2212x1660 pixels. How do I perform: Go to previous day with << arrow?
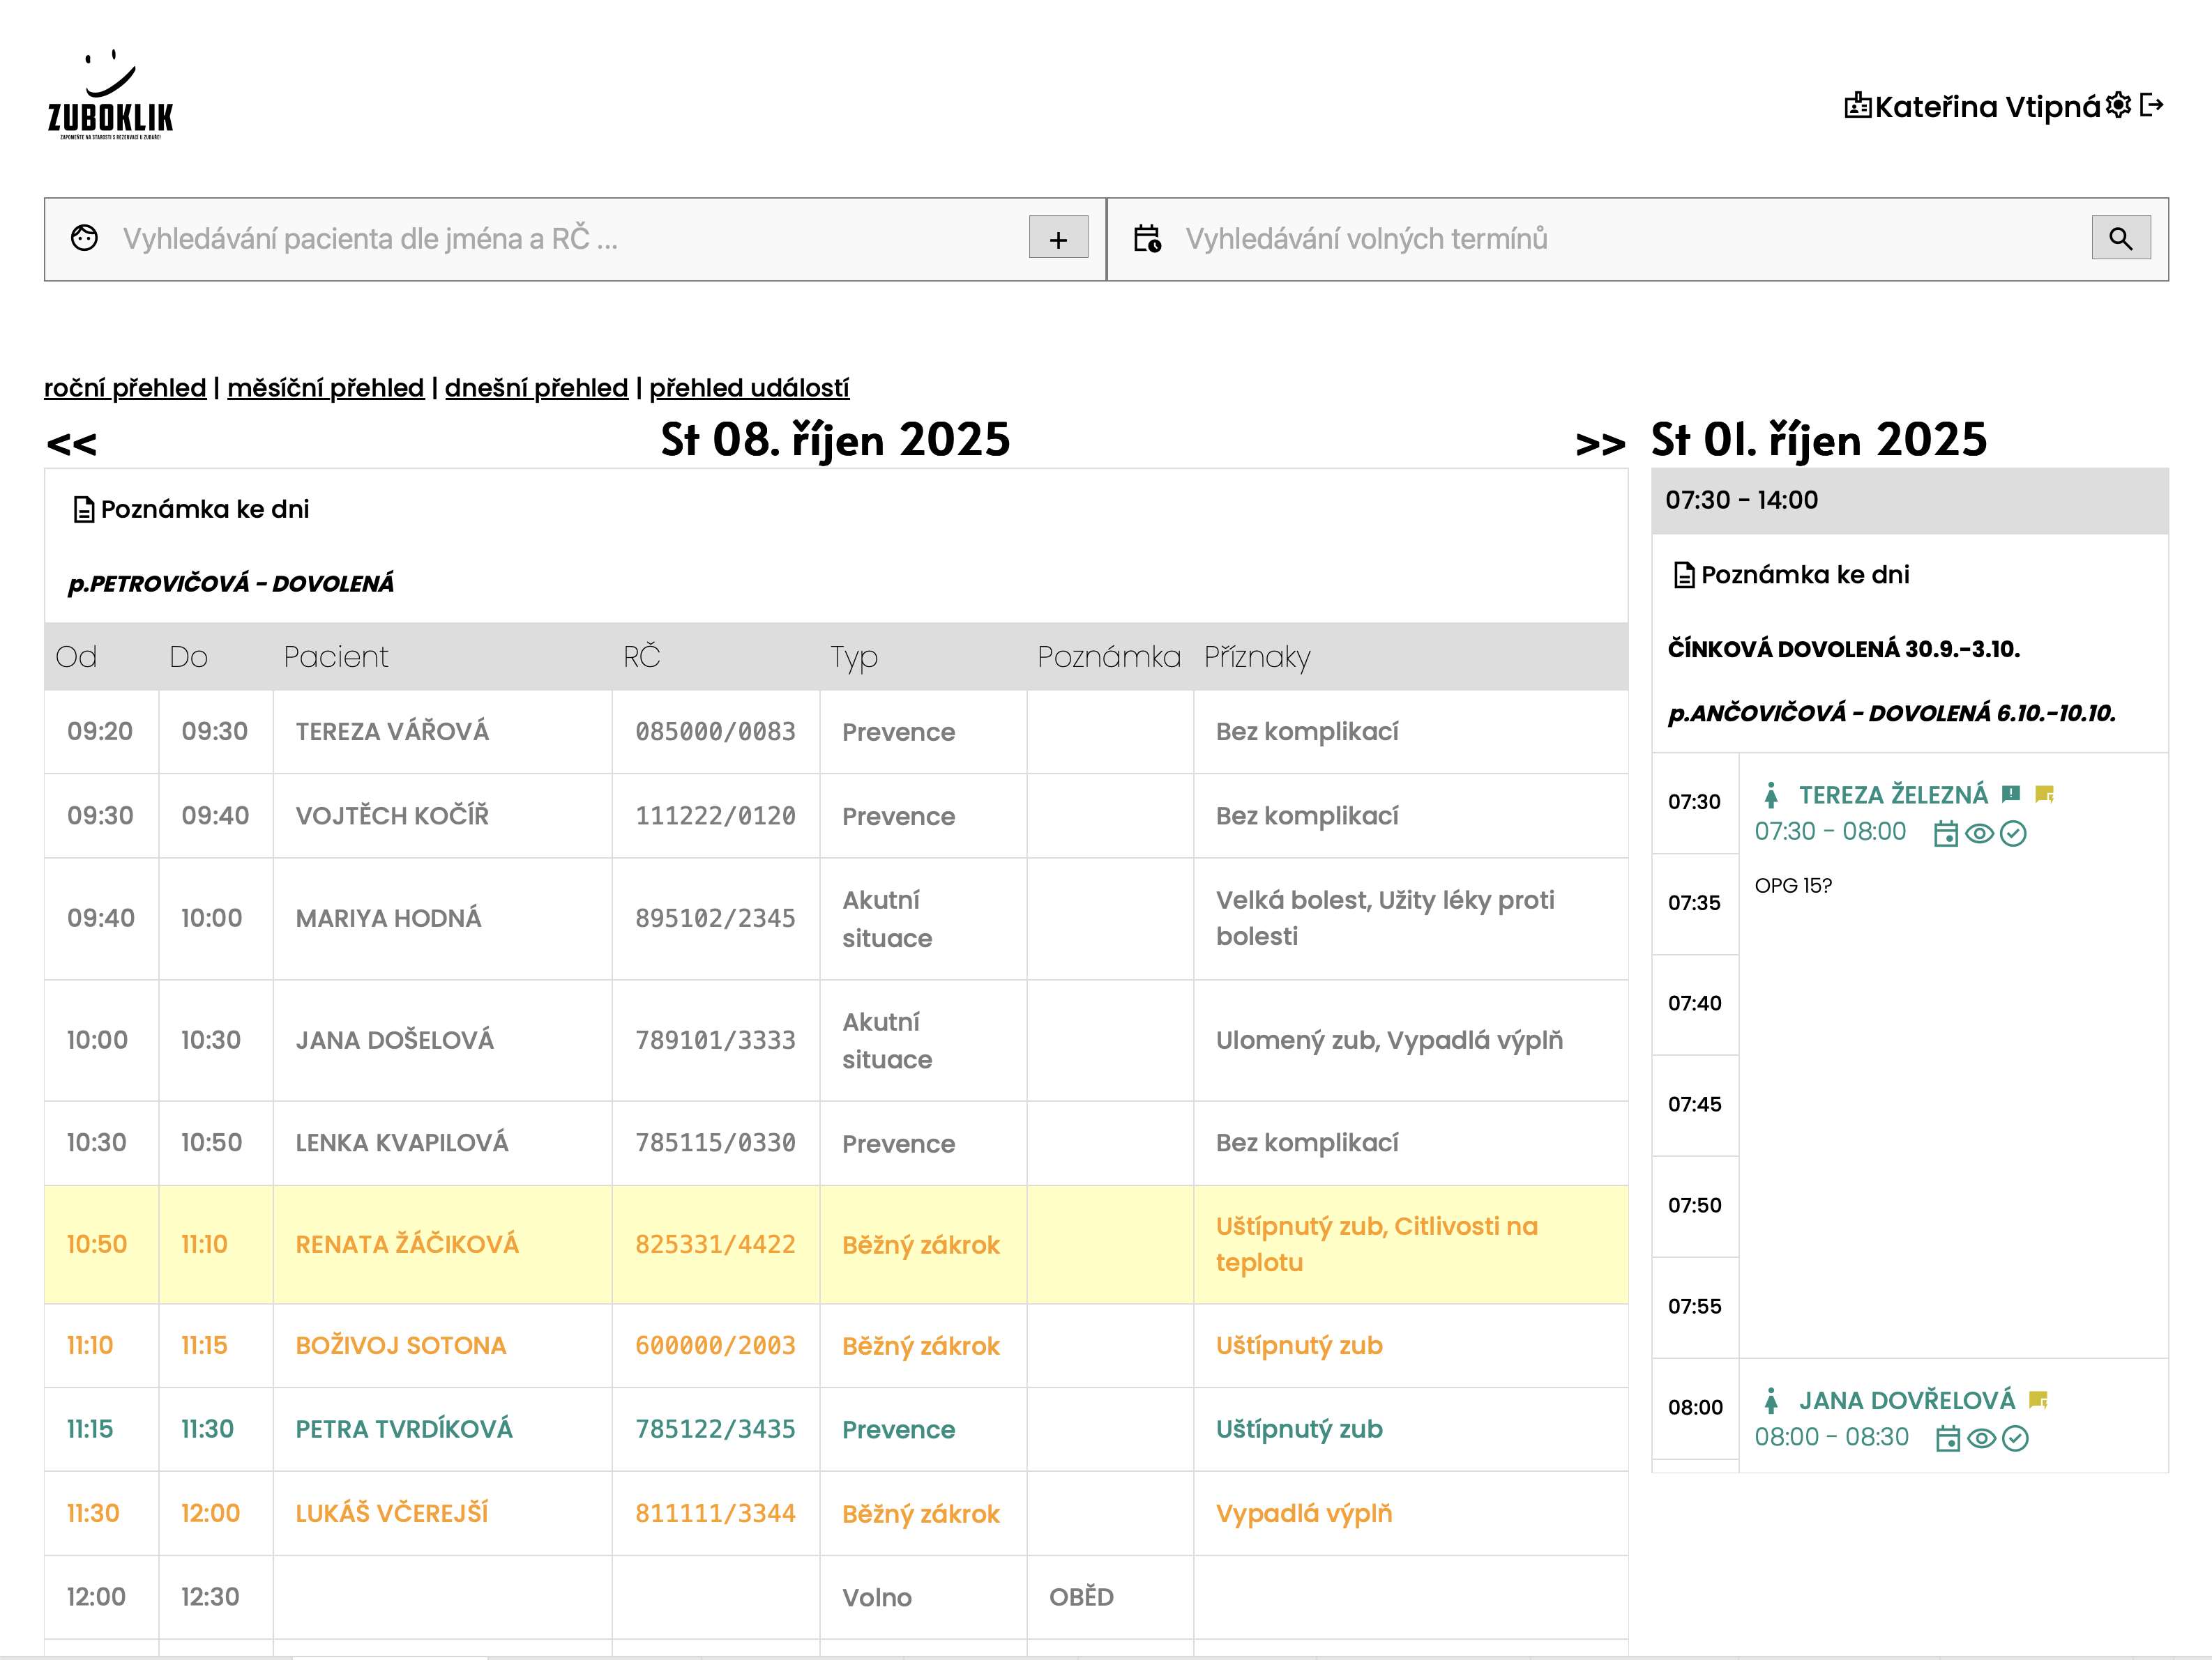[72, 443]
